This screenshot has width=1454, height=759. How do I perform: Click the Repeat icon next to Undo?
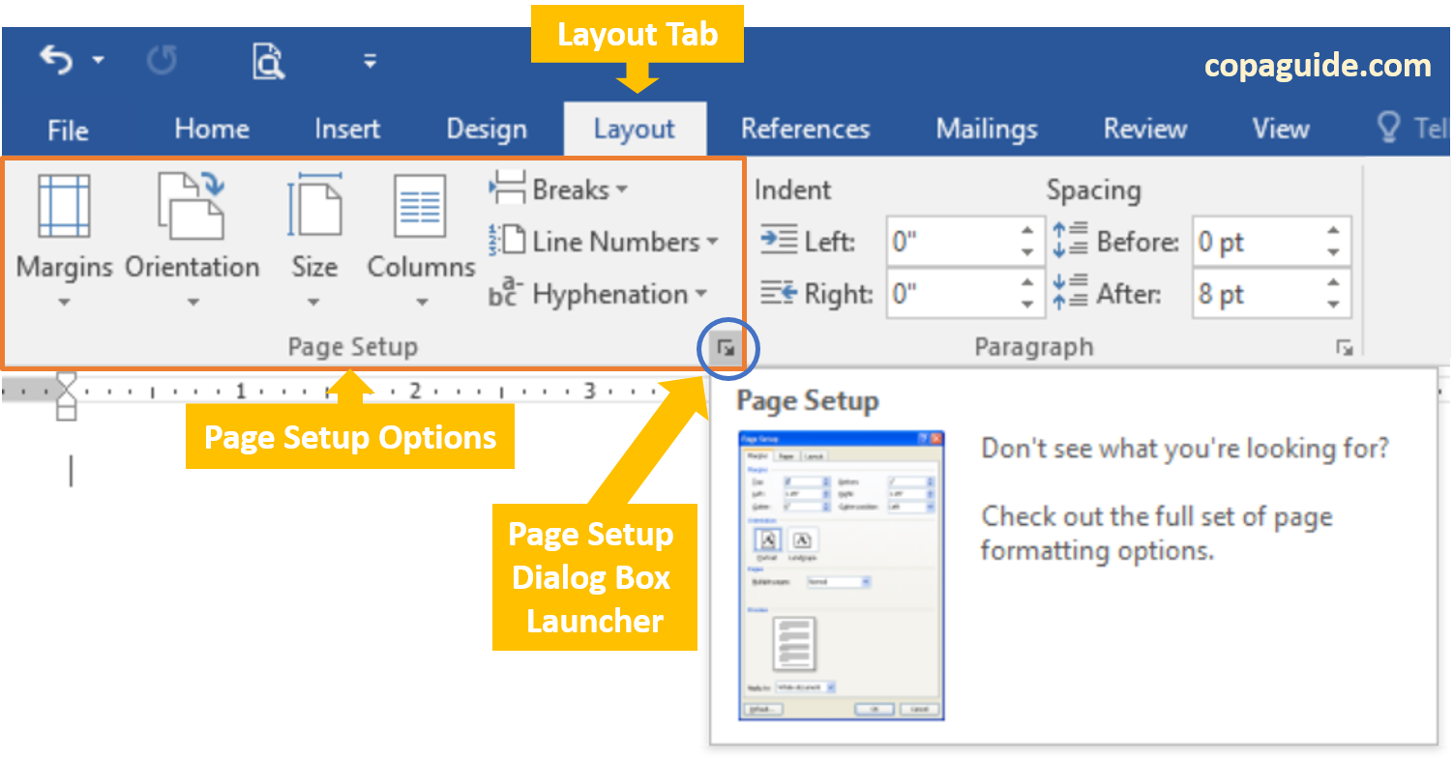click(x=163, y=60)
